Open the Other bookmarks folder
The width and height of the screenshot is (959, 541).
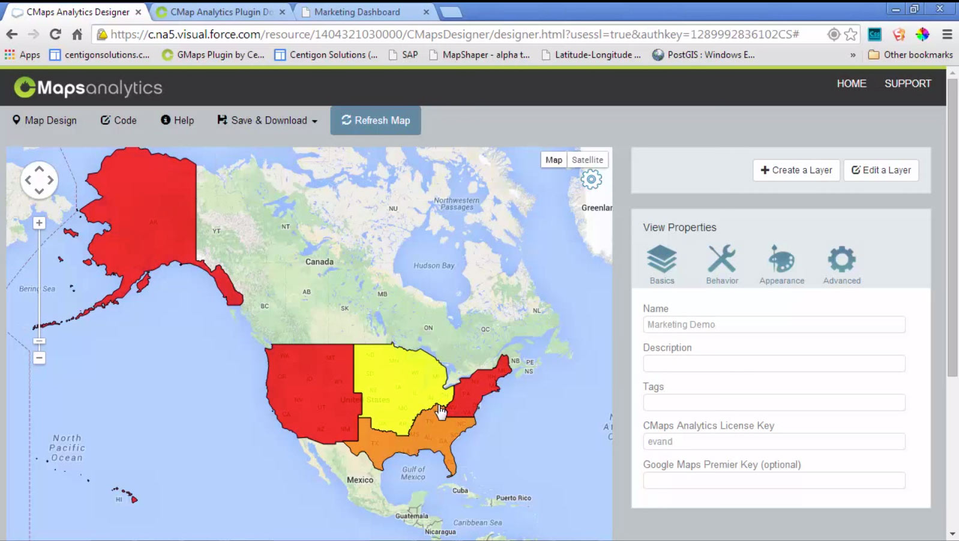coord(910,55)
